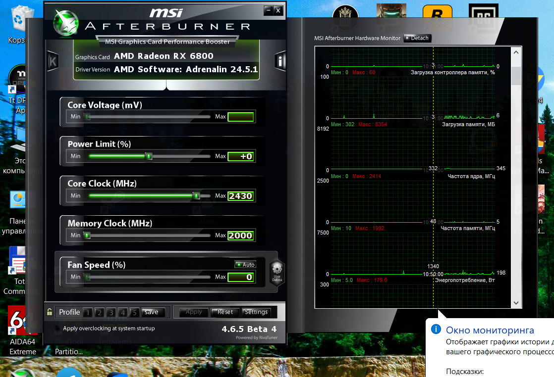The width and height of the screenshot is (554, 377).
Task: Select the Partitio... desktop shortcut label
Action: [x=69, y=352]
